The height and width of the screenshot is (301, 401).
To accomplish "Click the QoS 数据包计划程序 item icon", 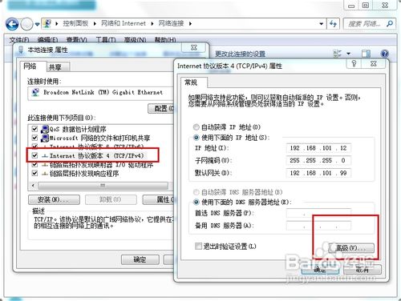I will (x=44, y=129).
